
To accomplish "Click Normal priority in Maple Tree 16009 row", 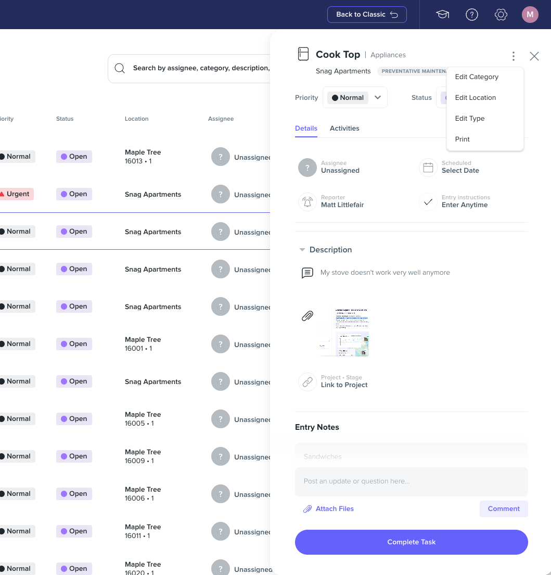I will 17,456.
